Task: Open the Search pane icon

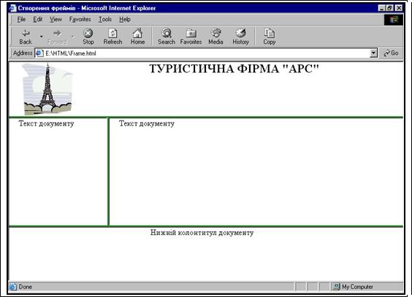Action: (x=167, y=36)
